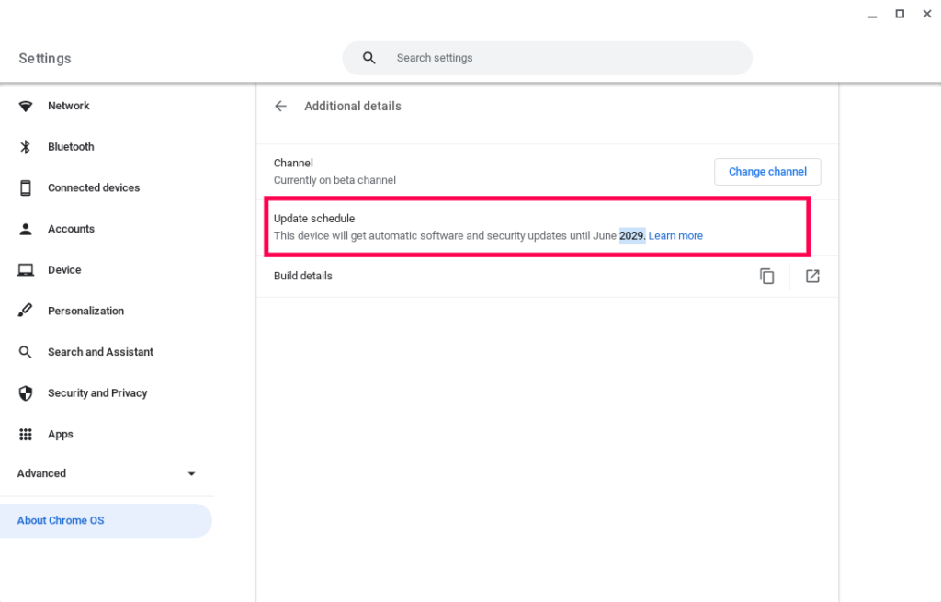This screenshot has height=602, width=941.
Task: Click the Settings title text
Action: pos(44,58)
